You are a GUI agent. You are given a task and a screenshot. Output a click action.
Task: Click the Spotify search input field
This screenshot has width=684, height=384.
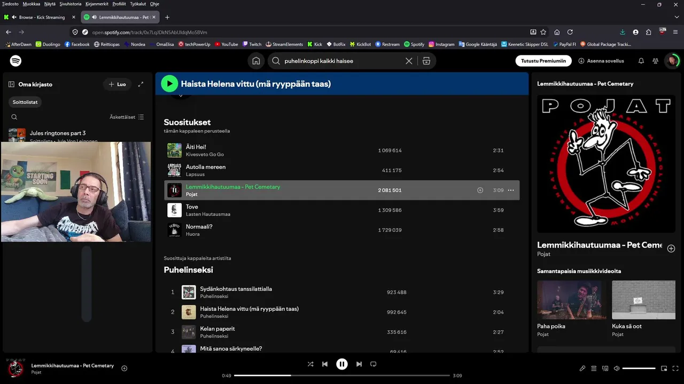342,61
